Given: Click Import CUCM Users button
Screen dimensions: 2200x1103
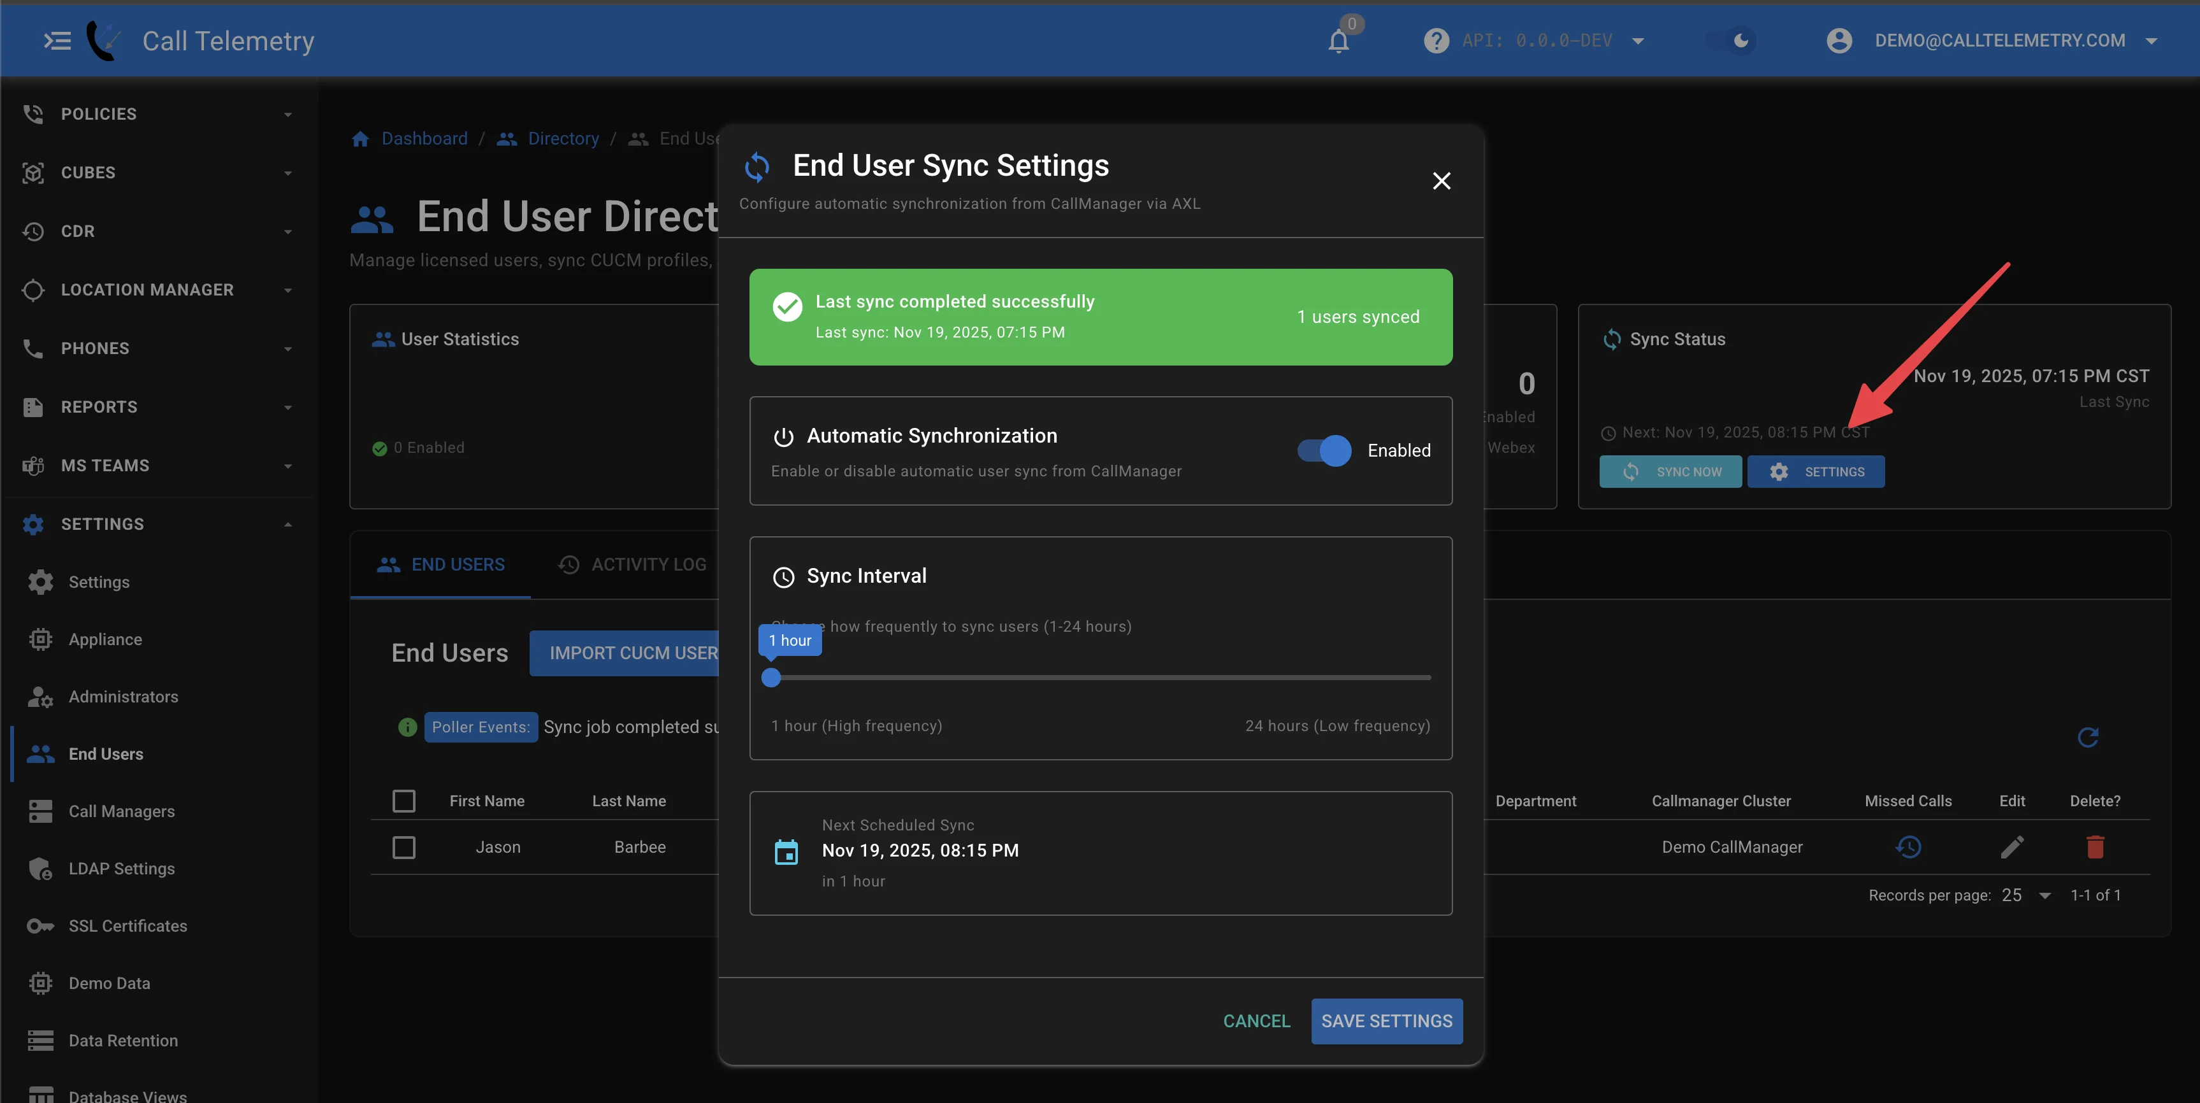Looking at the screenshot, I should click(625, 653).
